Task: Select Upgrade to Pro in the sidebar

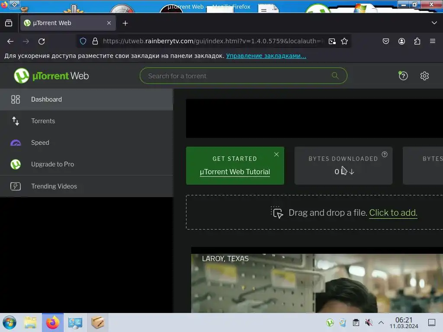Action: [x=87, y=164]
